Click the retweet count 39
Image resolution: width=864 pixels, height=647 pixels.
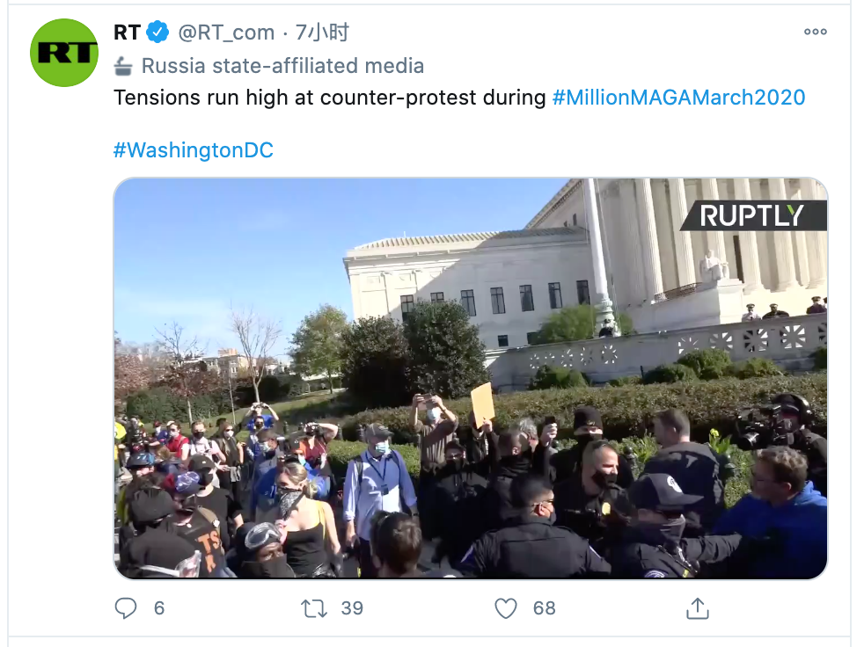352,607
